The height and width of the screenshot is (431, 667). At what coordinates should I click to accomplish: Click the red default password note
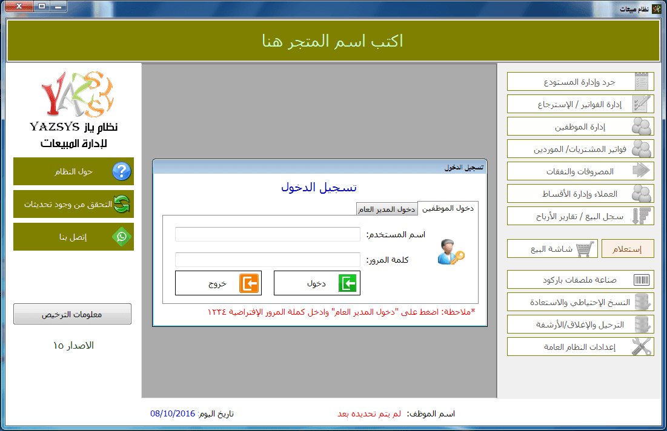(x=342, y=312)
